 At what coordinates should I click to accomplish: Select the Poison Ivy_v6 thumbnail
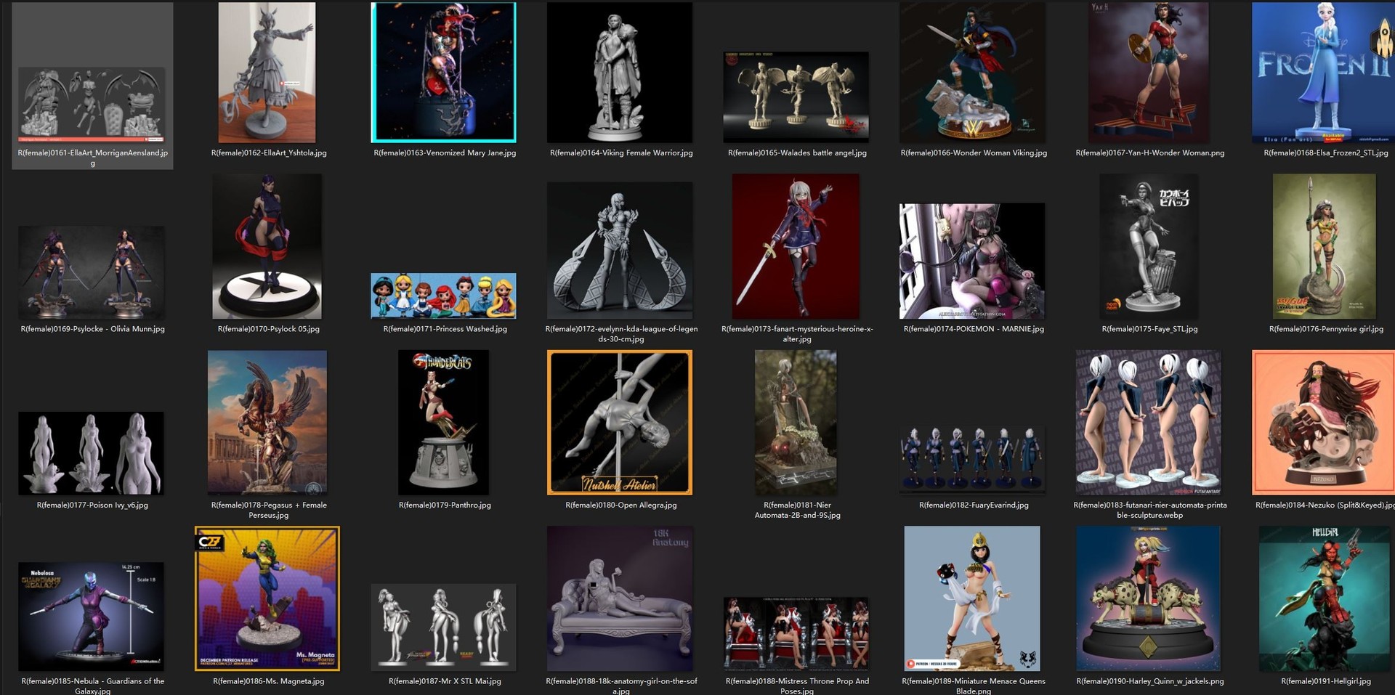click(92, 453)
